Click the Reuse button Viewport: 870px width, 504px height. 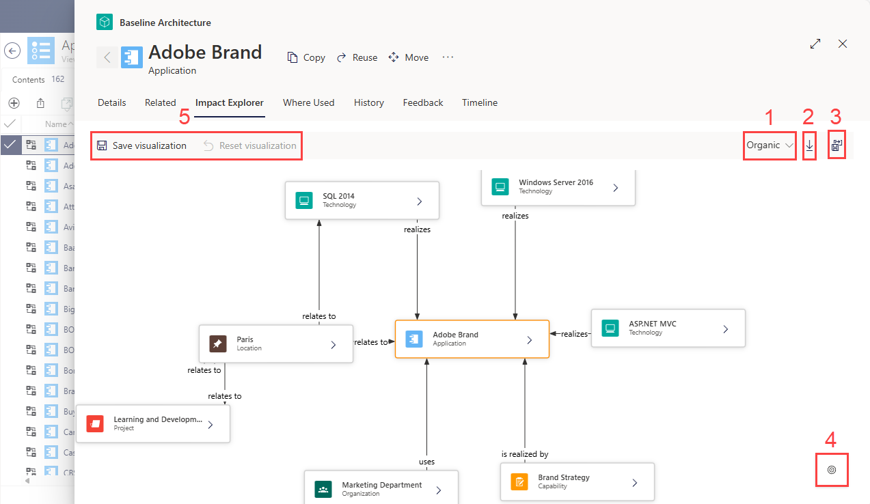click(357, 57)
